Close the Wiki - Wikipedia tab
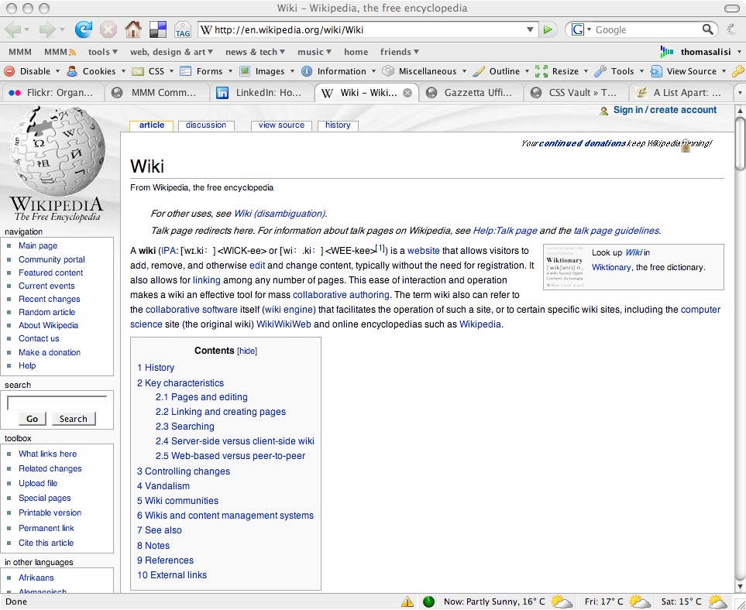The image size is (746, 610). click(x=407, y=93)
